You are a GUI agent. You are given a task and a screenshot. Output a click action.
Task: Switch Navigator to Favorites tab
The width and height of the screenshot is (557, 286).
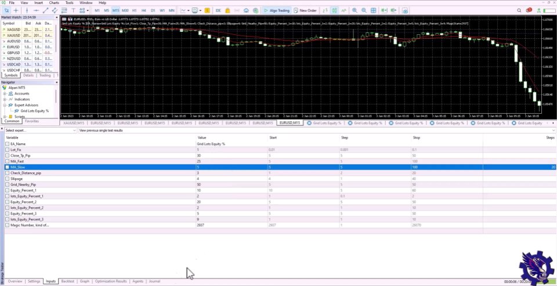point(32,121)
